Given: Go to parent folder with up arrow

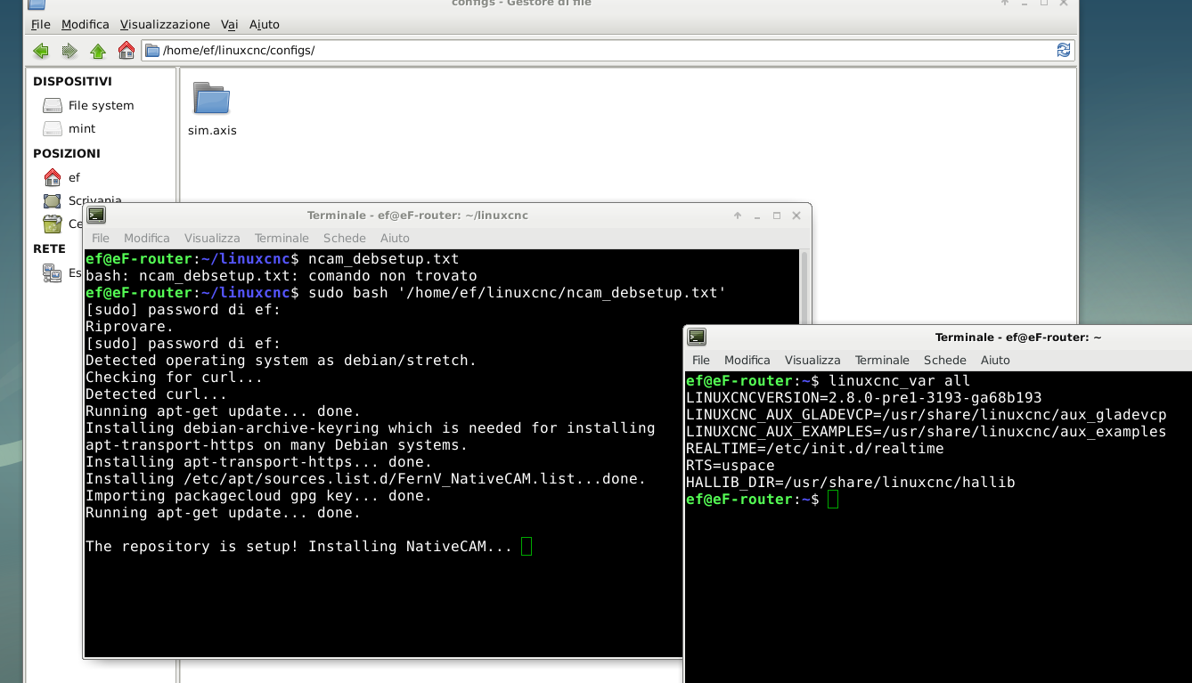Looking at the screenshot, I should tap(98, 51).
